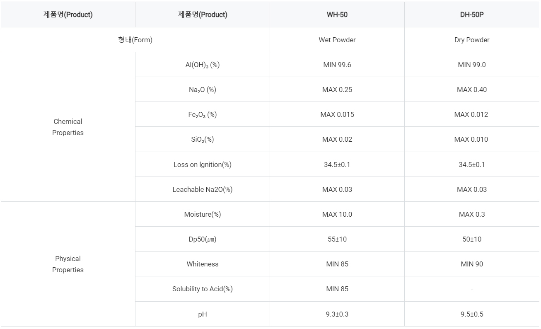Click the Physical Properties row group label
This screenshot has height=329, width=541.
point(68,264)
